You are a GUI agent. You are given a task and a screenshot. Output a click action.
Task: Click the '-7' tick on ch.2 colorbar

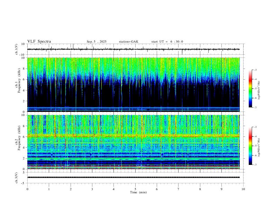[255, 165]
